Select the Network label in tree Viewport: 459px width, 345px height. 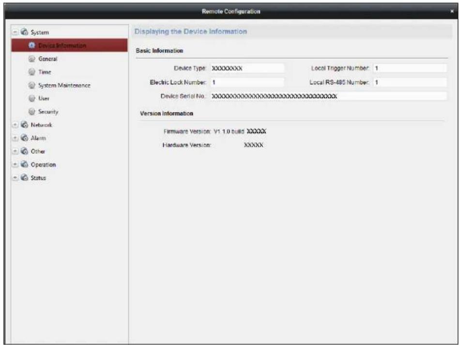click(41, 125)
